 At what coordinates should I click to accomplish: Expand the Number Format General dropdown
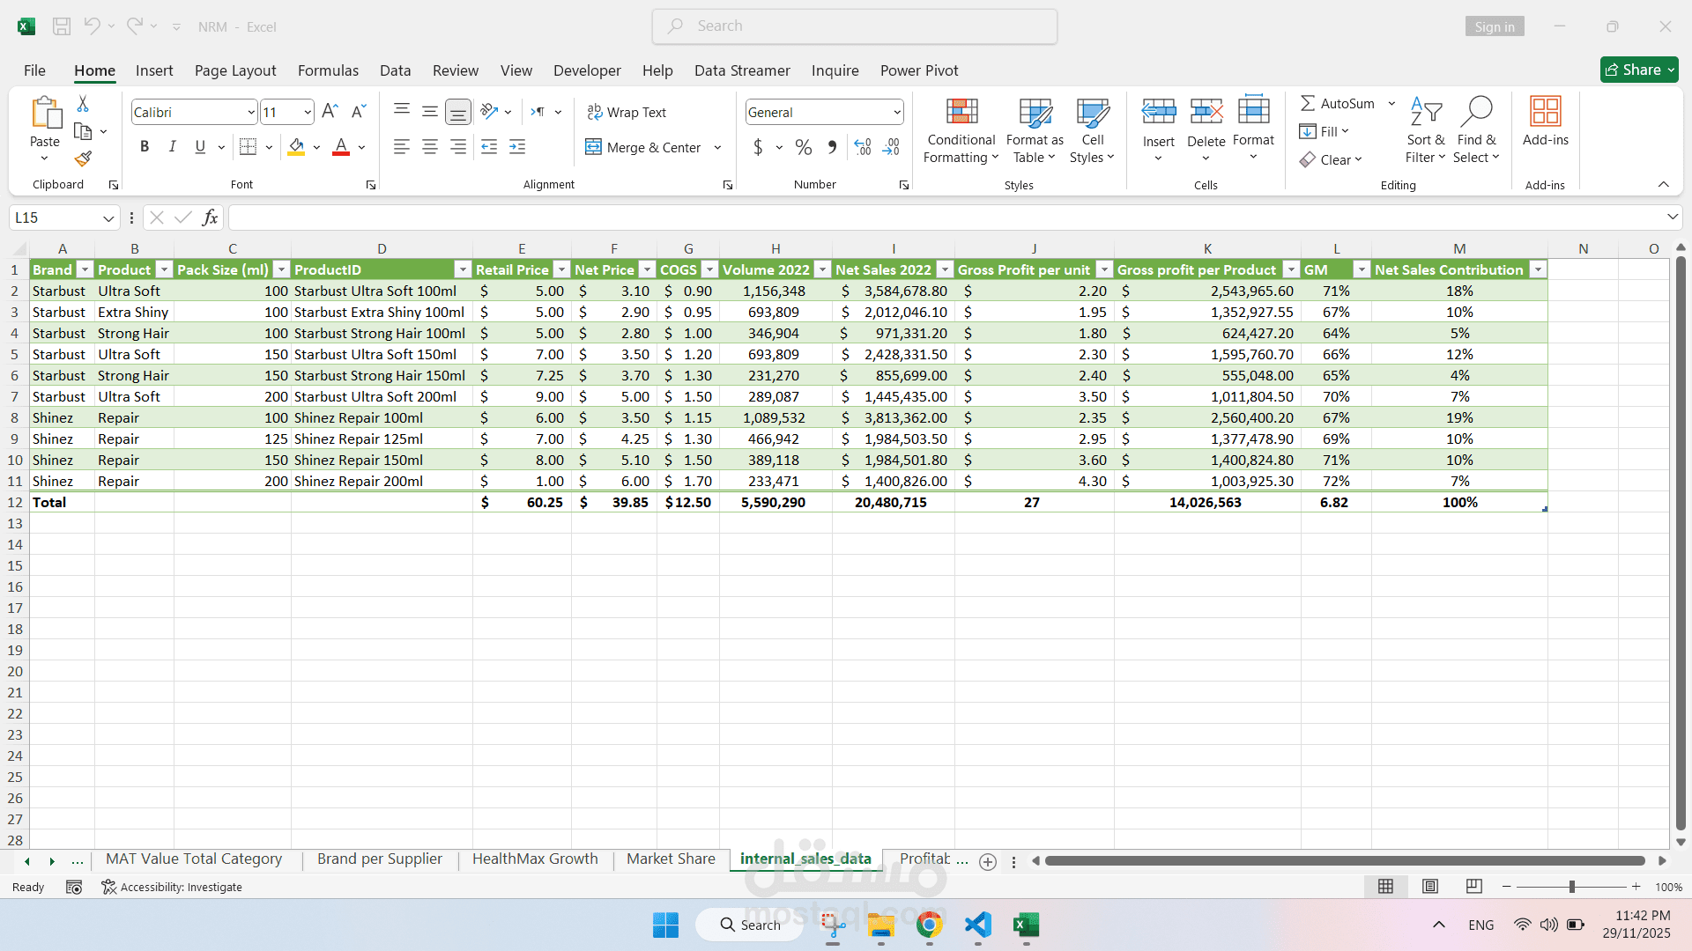[897, 112]
